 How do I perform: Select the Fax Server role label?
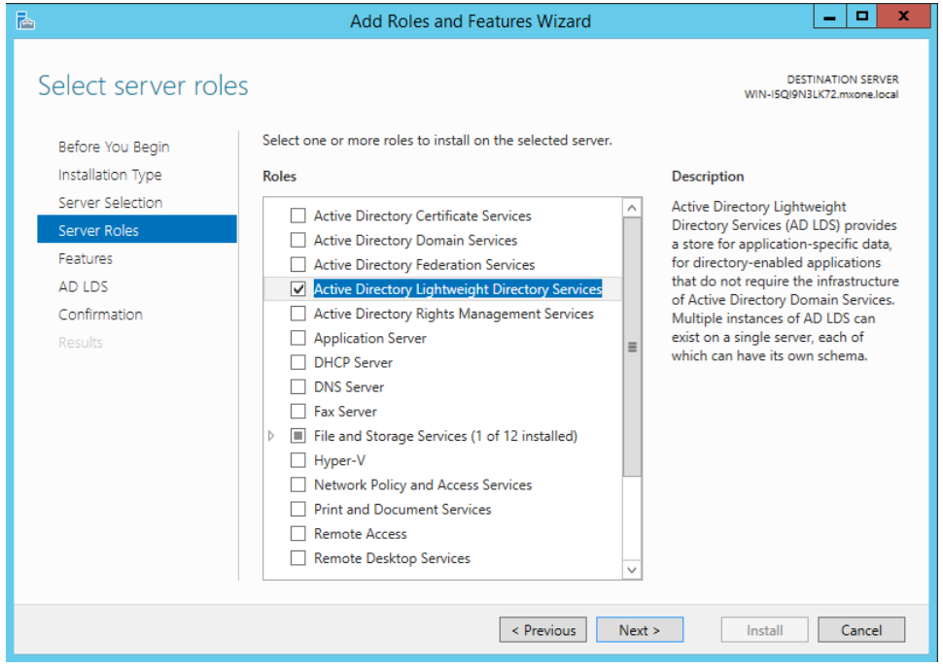(345, 412)
